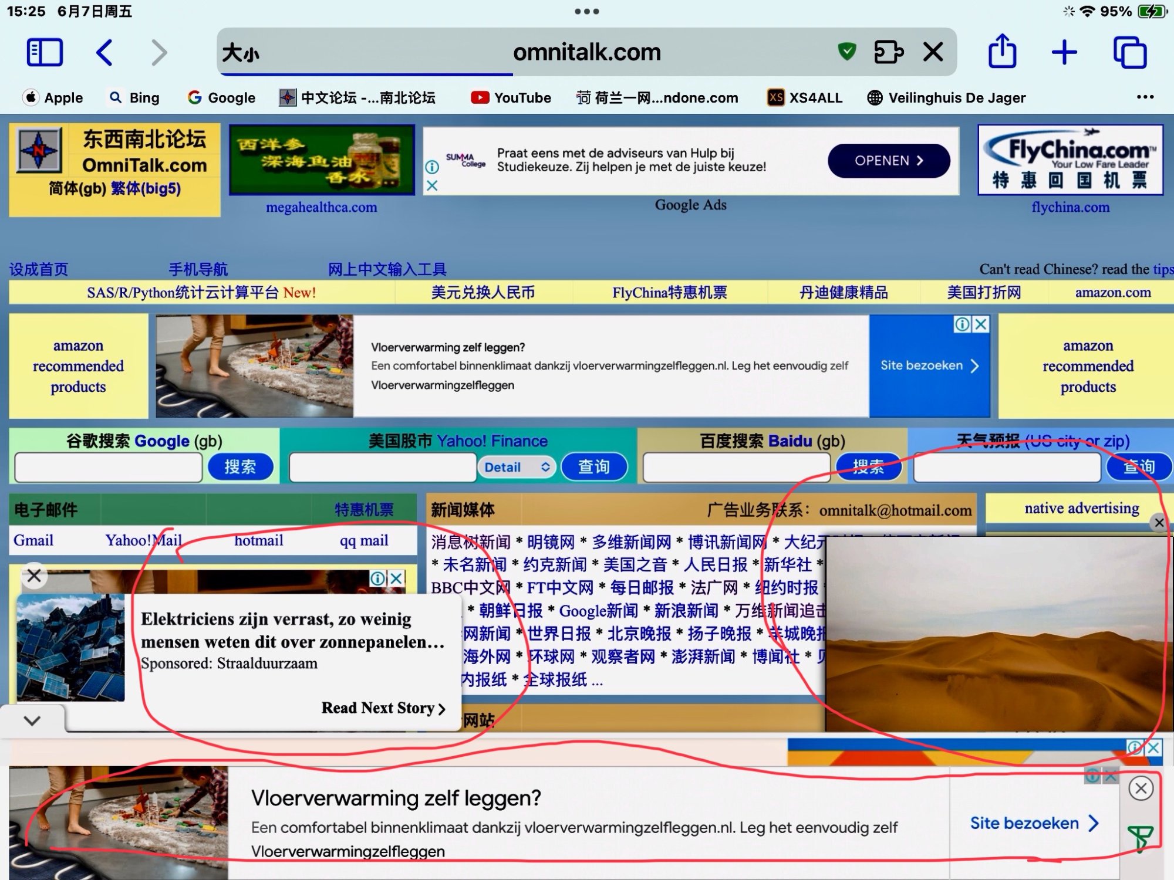The image size is (1174, 880).
Task: Close the zonnepanelen sponsored story popup
Action: [34, 576]
